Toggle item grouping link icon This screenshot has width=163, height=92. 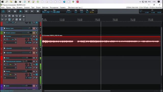point(6,19)
